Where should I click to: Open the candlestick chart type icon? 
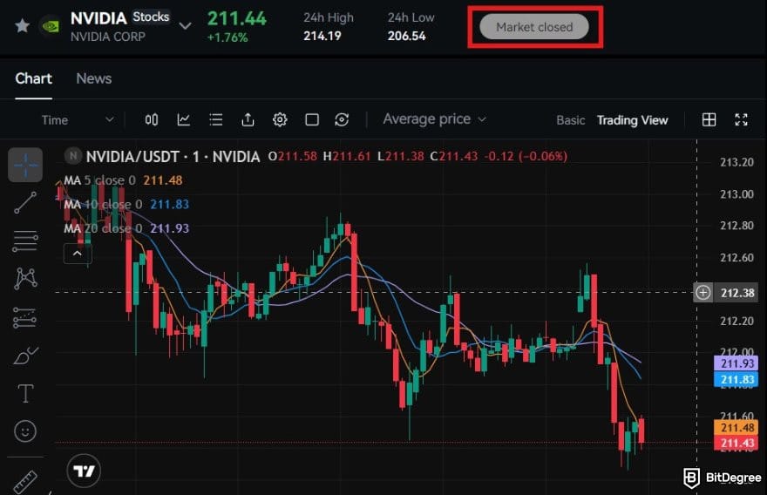152,119
